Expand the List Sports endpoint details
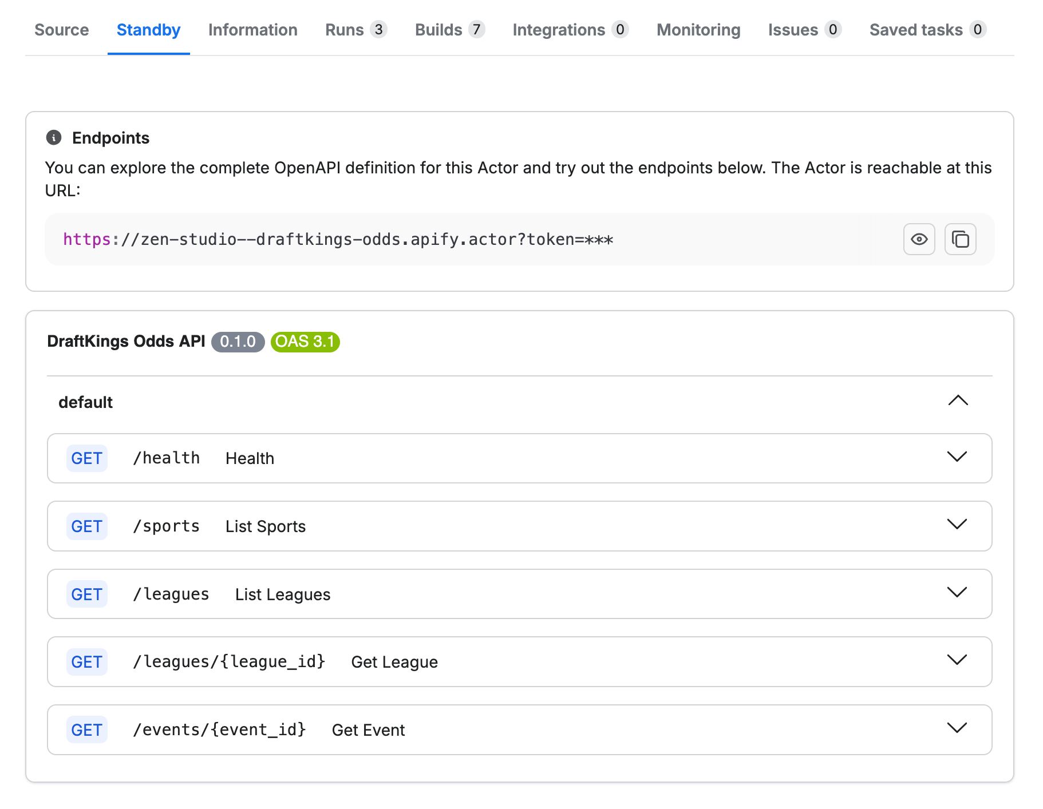Screen dimensions: 1043x809 [957, 525]
